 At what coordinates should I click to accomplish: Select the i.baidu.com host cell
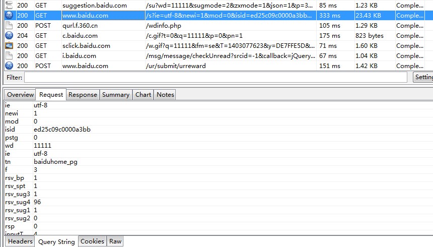[103, 55]
